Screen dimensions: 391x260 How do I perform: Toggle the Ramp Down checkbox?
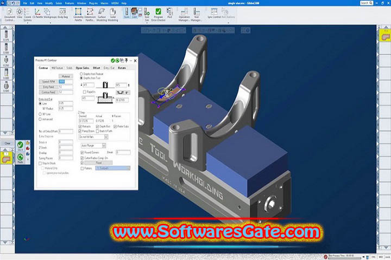coord(80,131)
